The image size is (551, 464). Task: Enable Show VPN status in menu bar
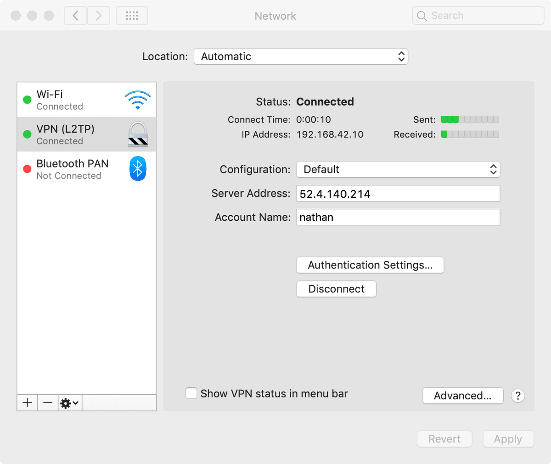click(191, 393)
